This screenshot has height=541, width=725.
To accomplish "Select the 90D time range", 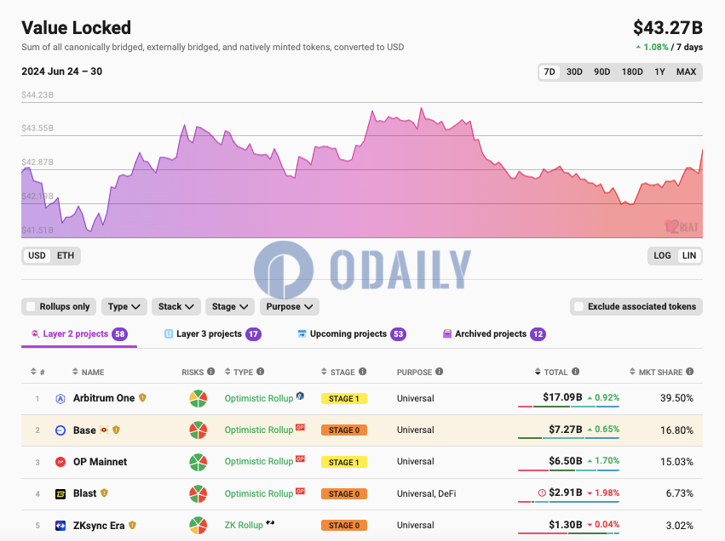I will [602, 72].
